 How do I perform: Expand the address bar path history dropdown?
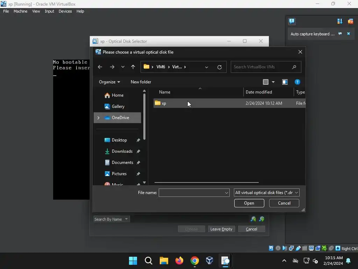tap(206, 67)
